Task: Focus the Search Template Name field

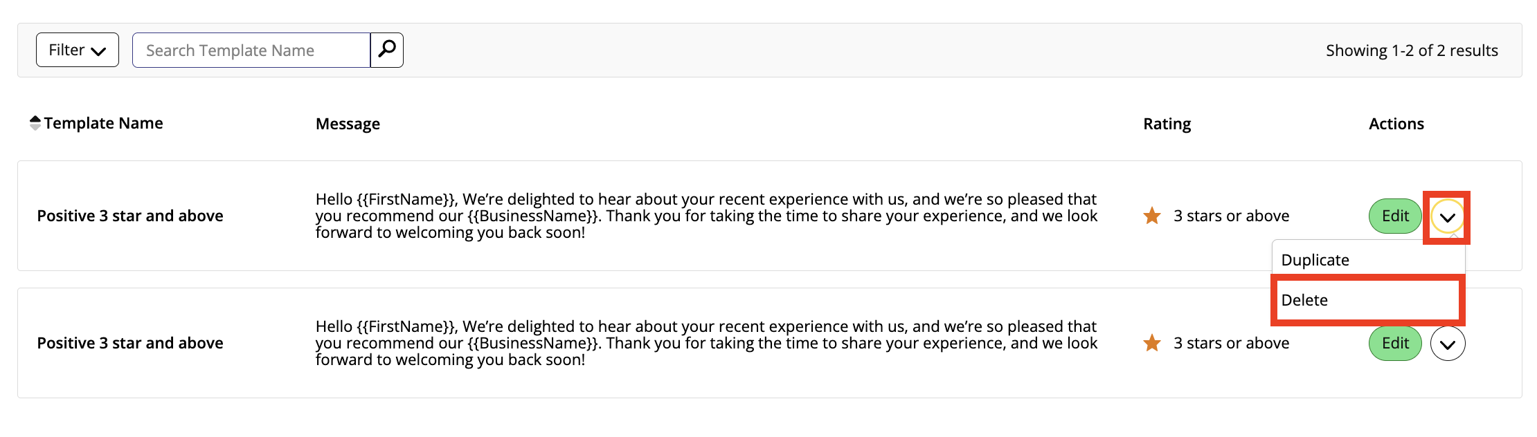Action: (251, 50)
